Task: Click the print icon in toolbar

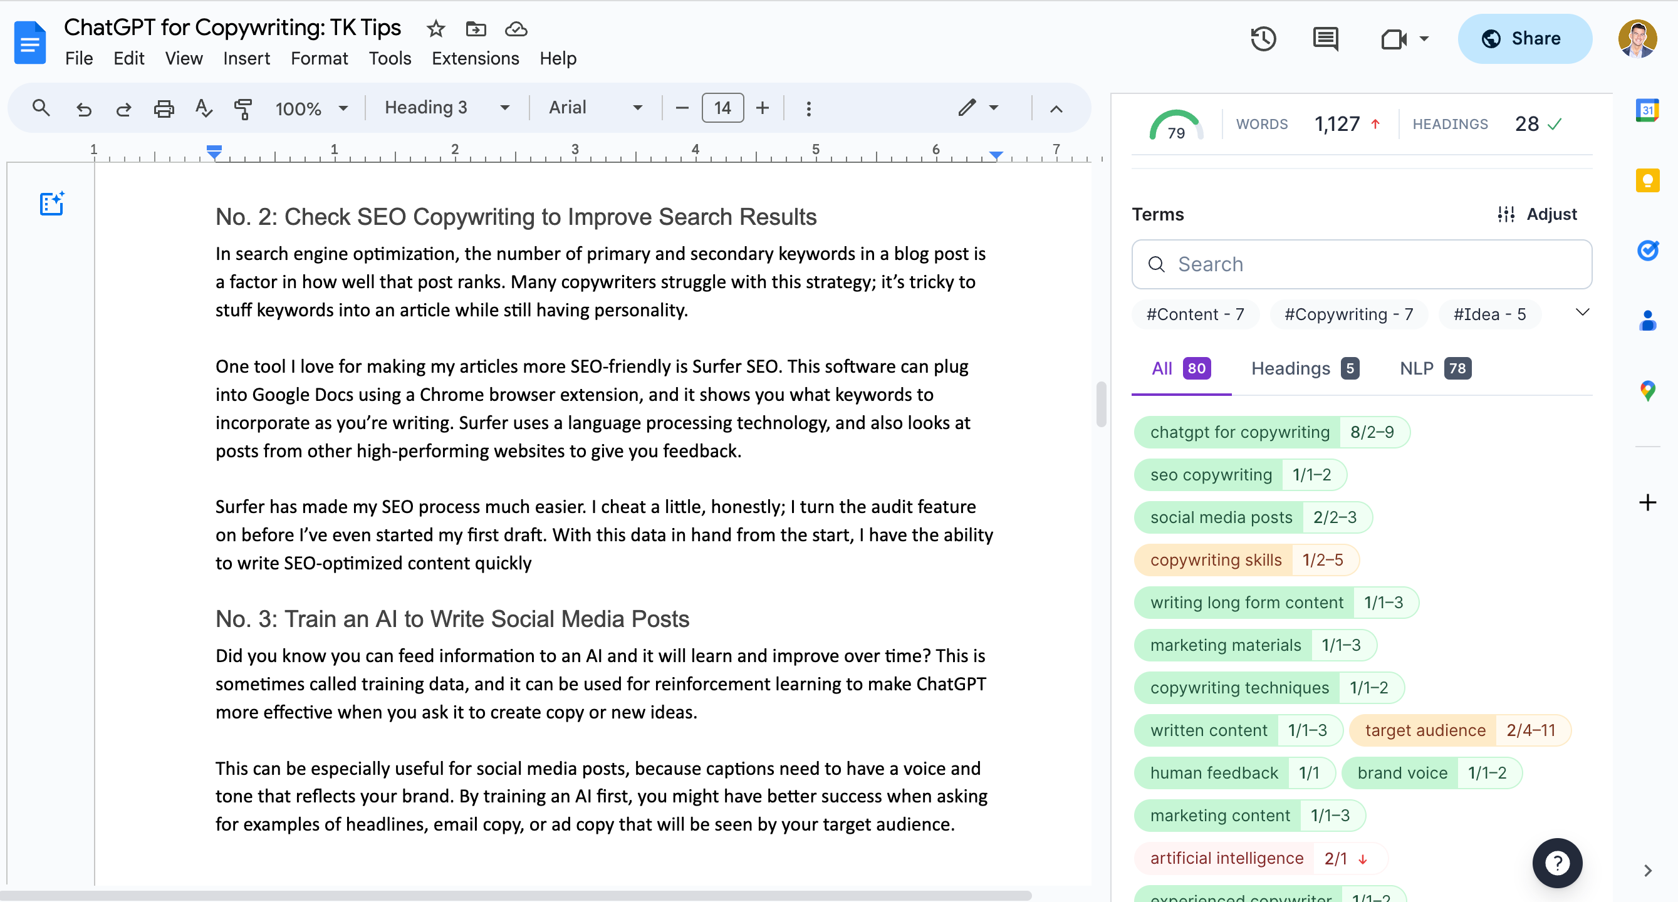Action: point(164,108)
